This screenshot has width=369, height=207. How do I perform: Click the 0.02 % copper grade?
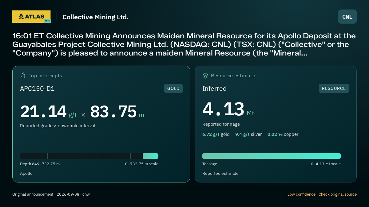(283, 134)
